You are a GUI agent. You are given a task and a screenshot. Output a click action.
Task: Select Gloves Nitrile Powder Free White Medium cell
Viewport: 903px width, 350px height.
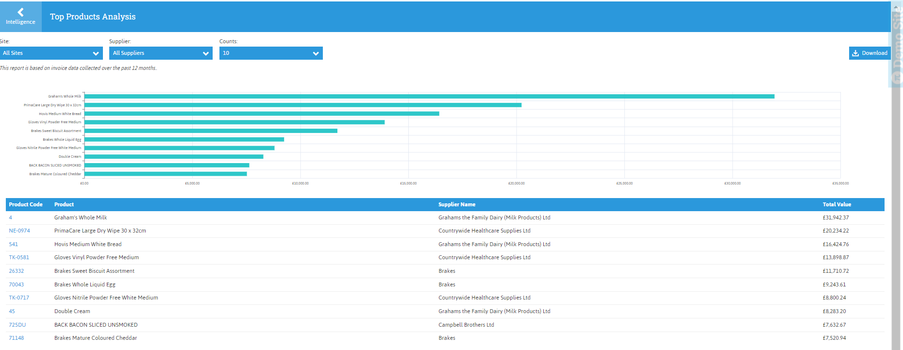[106, 298]
